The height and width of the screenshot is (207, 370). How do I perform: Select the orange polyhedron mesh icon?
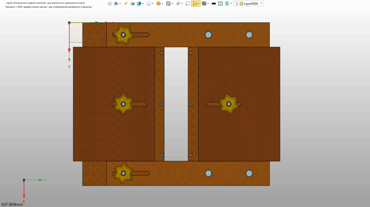click(x=158, y=3)
